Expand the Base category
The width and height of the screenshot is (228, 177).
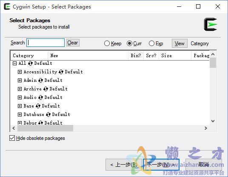coord(20,106)
